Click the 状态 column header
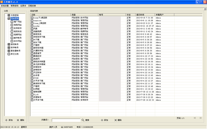Viewport: 207px width, 129px height. [x=130, y=15]
